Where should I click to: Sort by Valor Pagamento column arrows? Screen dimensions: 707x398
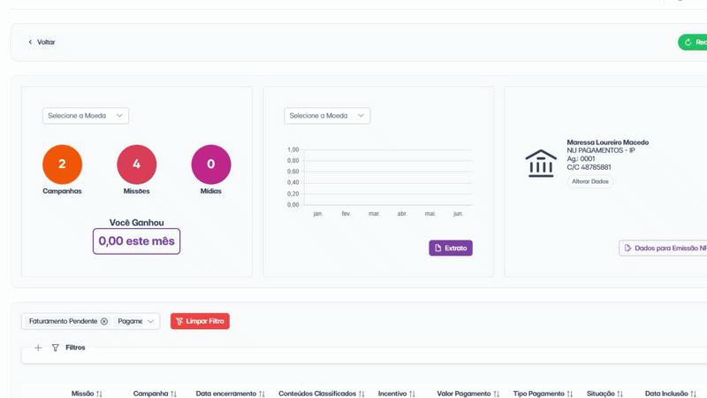coord(497,394)
